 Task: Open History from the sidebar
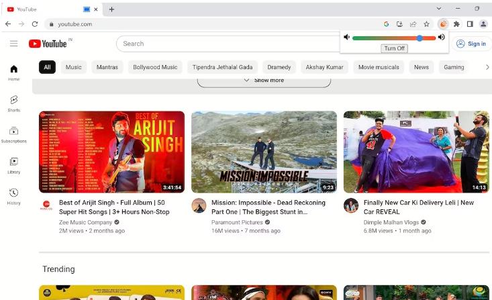point(14,197)
